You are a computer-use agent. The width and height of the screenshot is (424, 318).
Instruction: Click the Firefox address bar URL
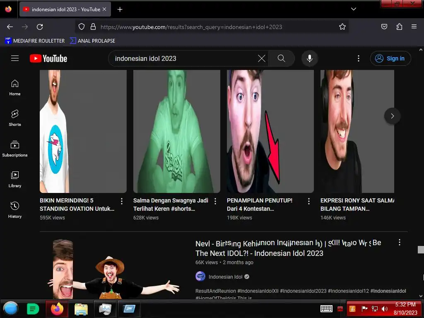191,27
